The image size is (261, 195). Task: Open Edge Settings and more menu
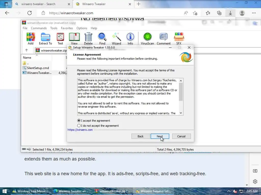pyautogui.click(x=254, y=13)
